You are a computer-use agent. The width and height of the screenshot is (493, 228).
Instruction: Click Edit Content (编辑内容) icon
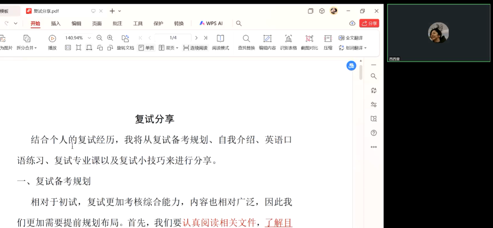[267, 38]
